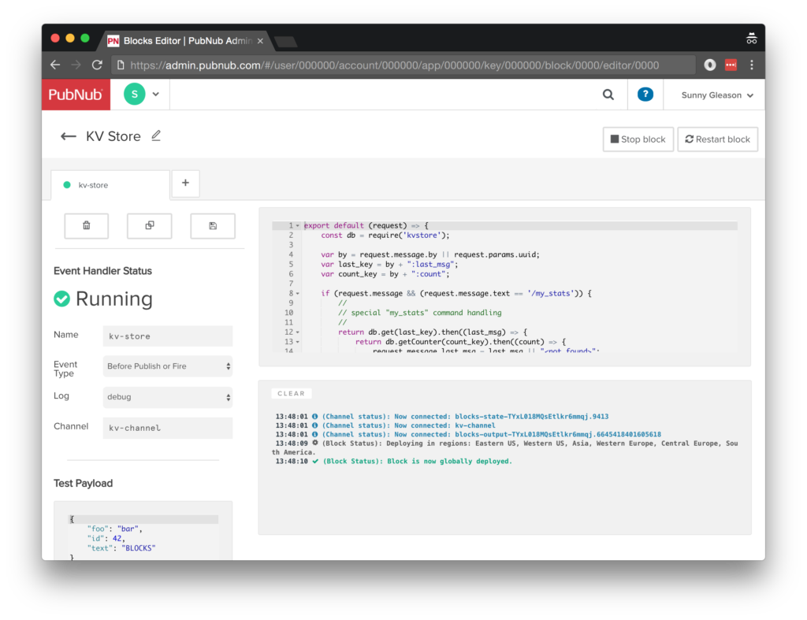Select the kv-store tab

tap(110, 185)
